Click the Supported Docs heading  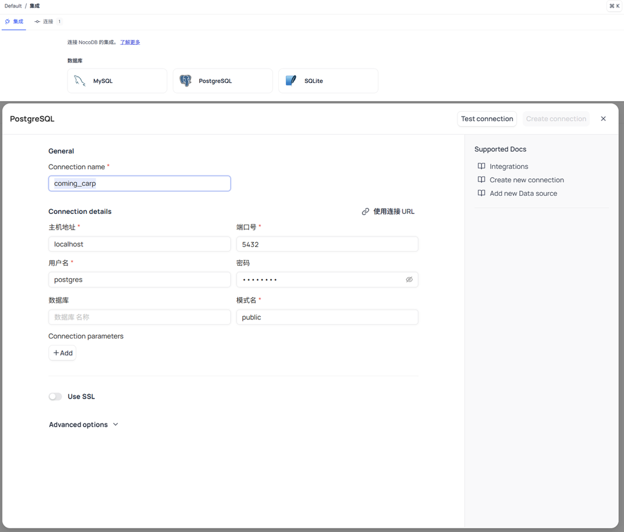pos(500,149)
